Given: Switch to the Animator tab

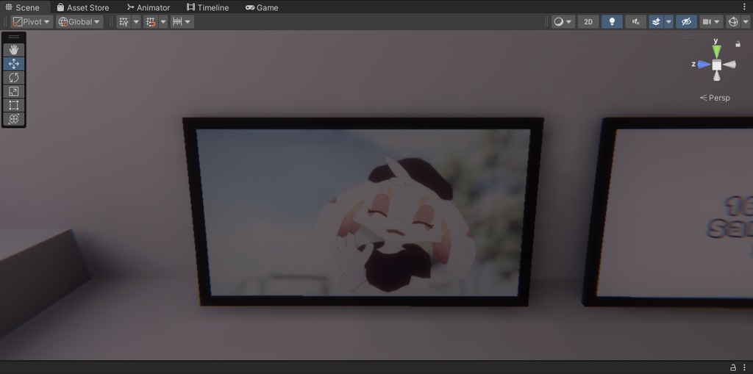Looking at the screenshot, I should [x=149, y=7].
